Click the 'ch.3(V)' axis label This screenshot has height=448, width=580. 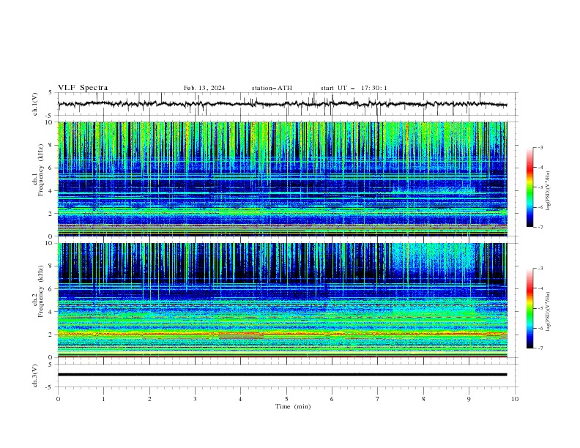click(35, 376)
